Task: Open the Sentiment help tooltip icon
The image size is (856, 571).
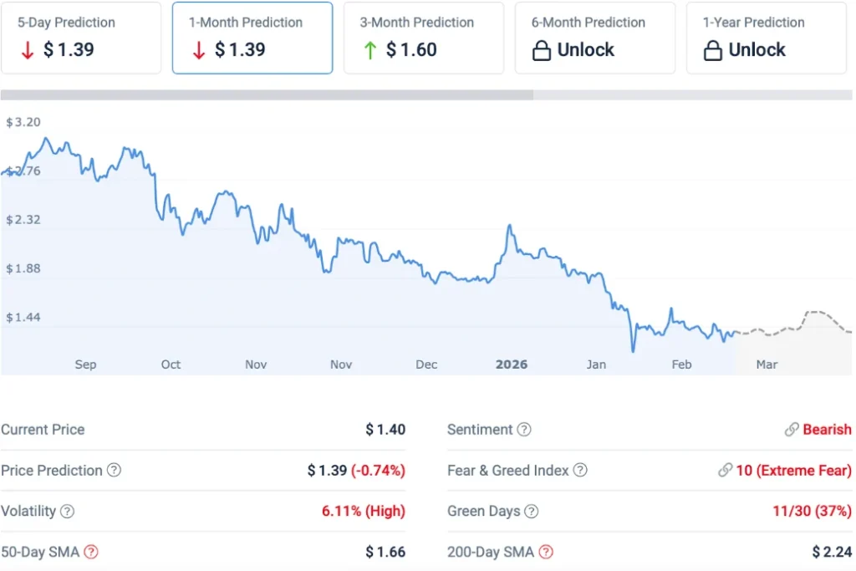Action: (x=526, y=430)
